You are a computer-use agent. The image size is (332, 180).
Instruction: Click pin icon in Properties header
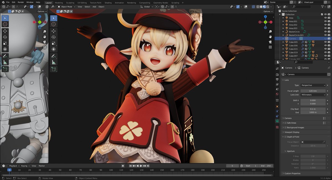[x=329, y=68]
